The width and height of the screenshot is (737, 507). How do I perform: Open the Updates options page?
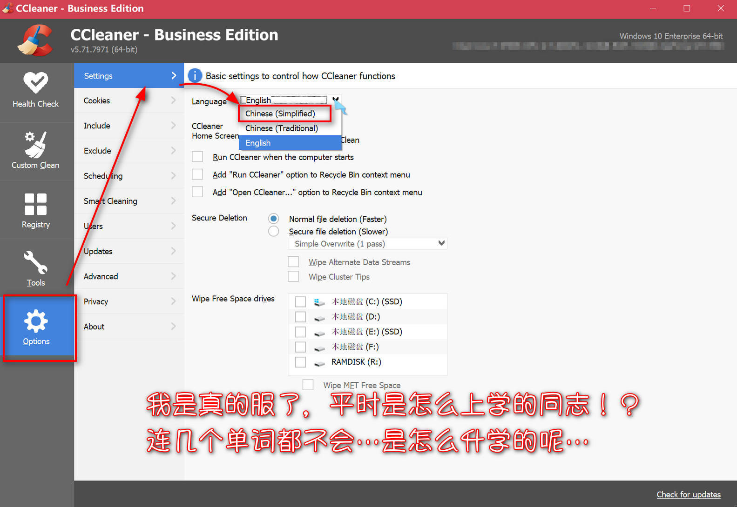(129, 251)
